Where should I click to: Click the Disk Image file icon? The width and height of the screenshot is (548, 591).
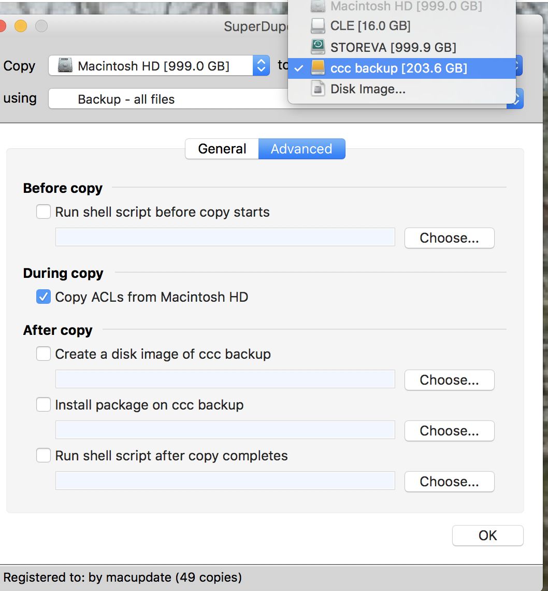point(318,89)
